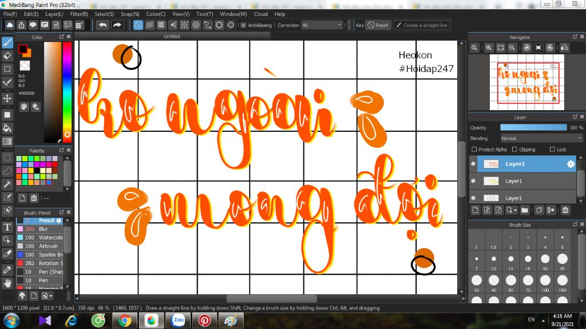The image size is (586, 329).
Task: Click the Navigator canvas thumbnail
Action: [527, 82]
